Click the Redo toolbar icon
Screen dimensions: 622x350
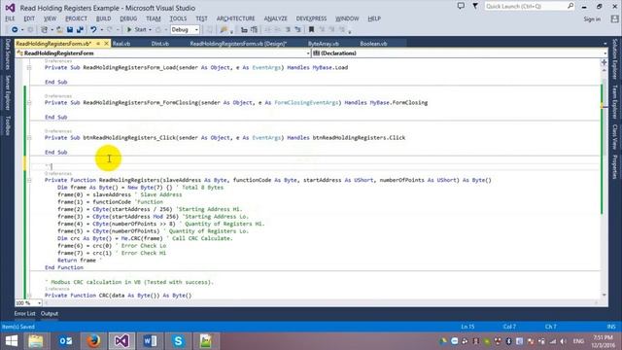(110, 30)
